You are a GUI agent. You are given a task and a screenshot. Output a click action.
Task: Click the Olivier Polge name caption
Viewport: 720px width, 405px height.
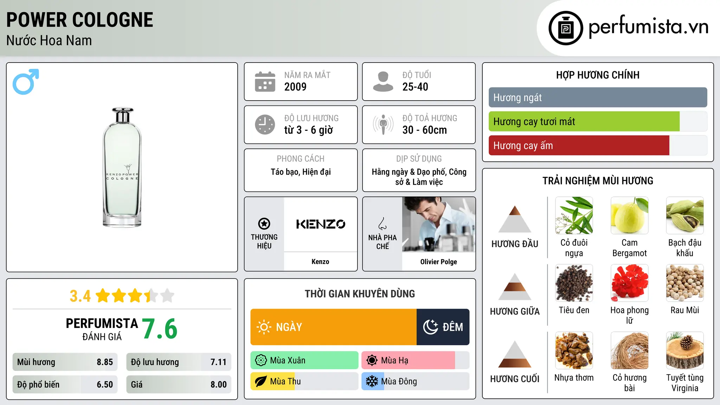click(439, 262)
